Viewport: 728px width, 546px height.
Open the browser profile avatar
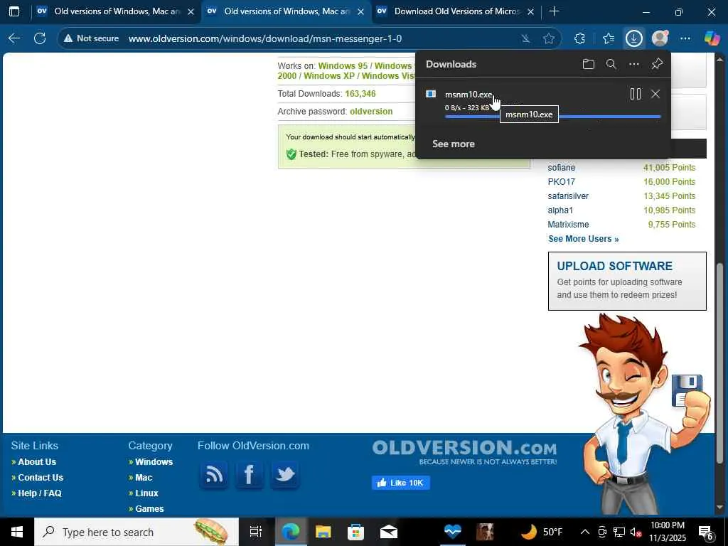[660, 38]
